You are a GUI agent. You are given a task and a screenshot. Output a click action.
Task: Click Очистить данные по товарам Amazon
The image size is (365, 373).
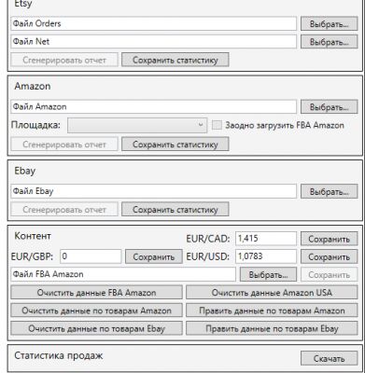(x=96, y=311)
